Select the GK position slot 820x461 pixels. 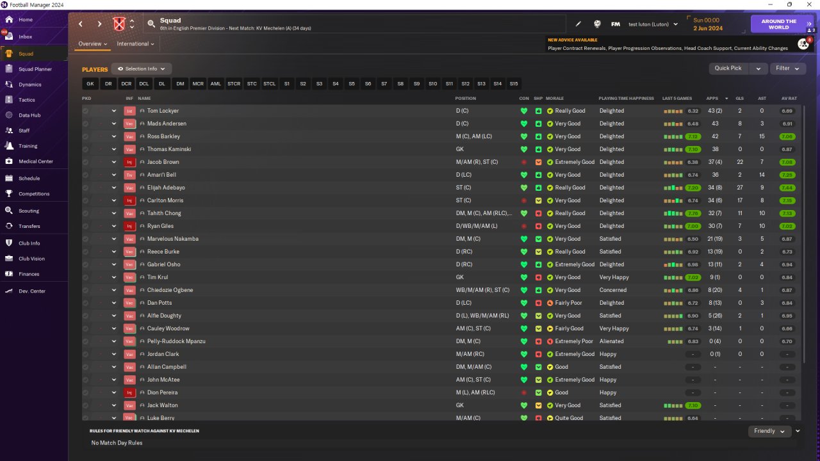[90, 84]
